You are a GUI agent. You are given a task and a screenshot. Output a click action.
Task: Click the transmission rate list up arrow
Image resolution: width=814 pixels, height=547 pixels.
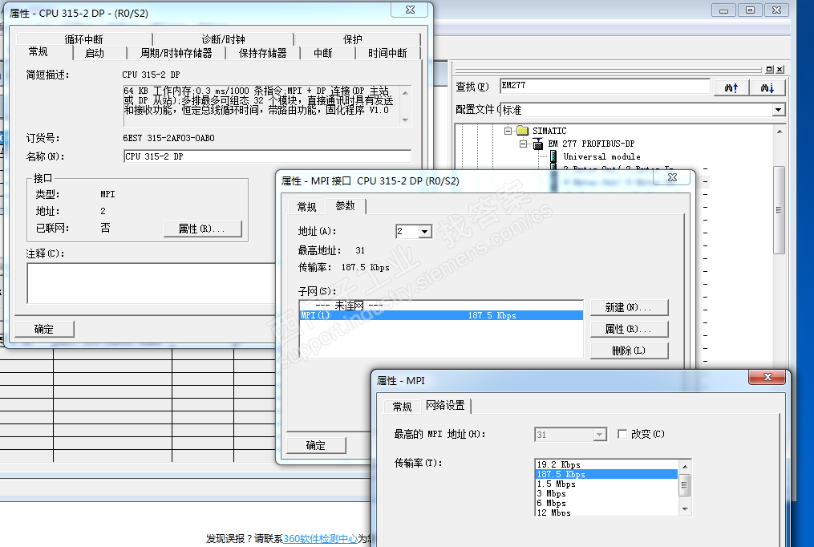[x=685, y=466]
